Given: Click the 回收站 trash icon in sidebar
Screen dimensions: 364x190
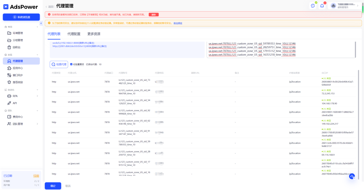Looking at the screenshot, I should pyautogui.click(x=9, y=47).
